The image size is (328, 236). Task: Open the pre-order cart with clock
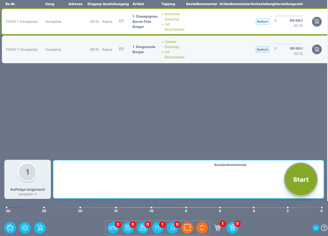point(232,228)
